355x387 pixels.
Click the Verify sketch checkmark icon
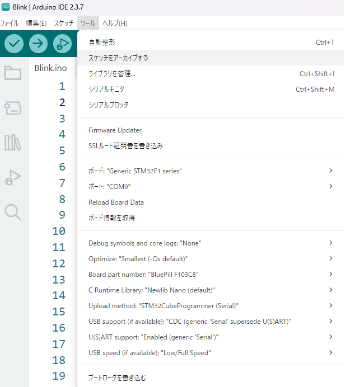coord(14,43)
